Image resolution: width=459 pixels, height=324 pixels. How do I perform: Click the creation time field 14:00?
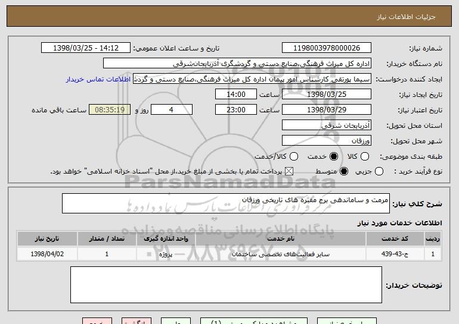click(236, 95)
